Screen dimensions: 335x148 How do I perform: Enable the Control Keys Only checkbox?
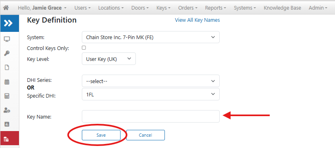pos(84,48)
